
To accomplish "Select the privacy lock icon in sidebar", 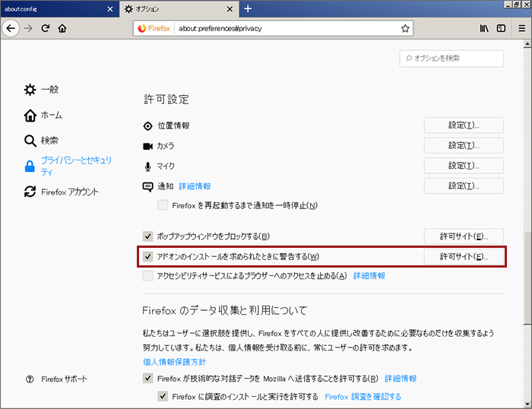I will click(x=30, y=166).
